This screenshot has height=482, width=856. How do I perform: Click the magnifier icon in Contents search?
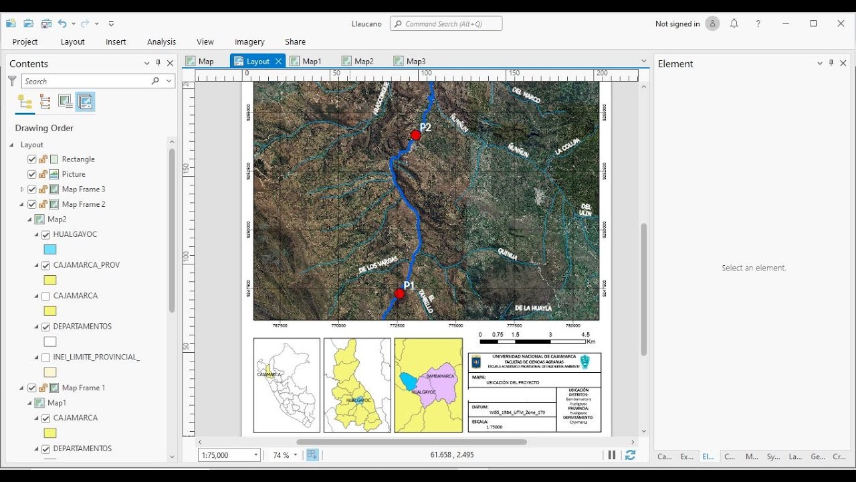click(x=156, y=81)
